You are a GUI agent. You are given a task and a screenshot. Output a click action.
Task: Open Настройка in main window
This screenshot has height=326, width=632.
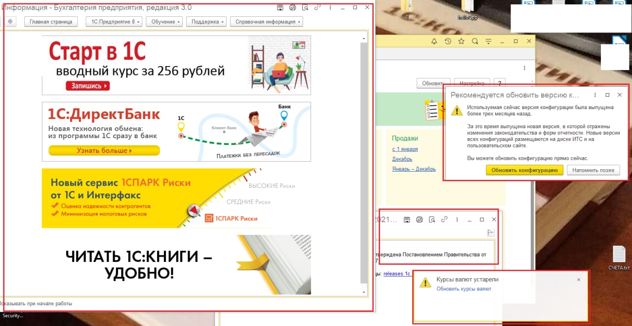point(472,83)
